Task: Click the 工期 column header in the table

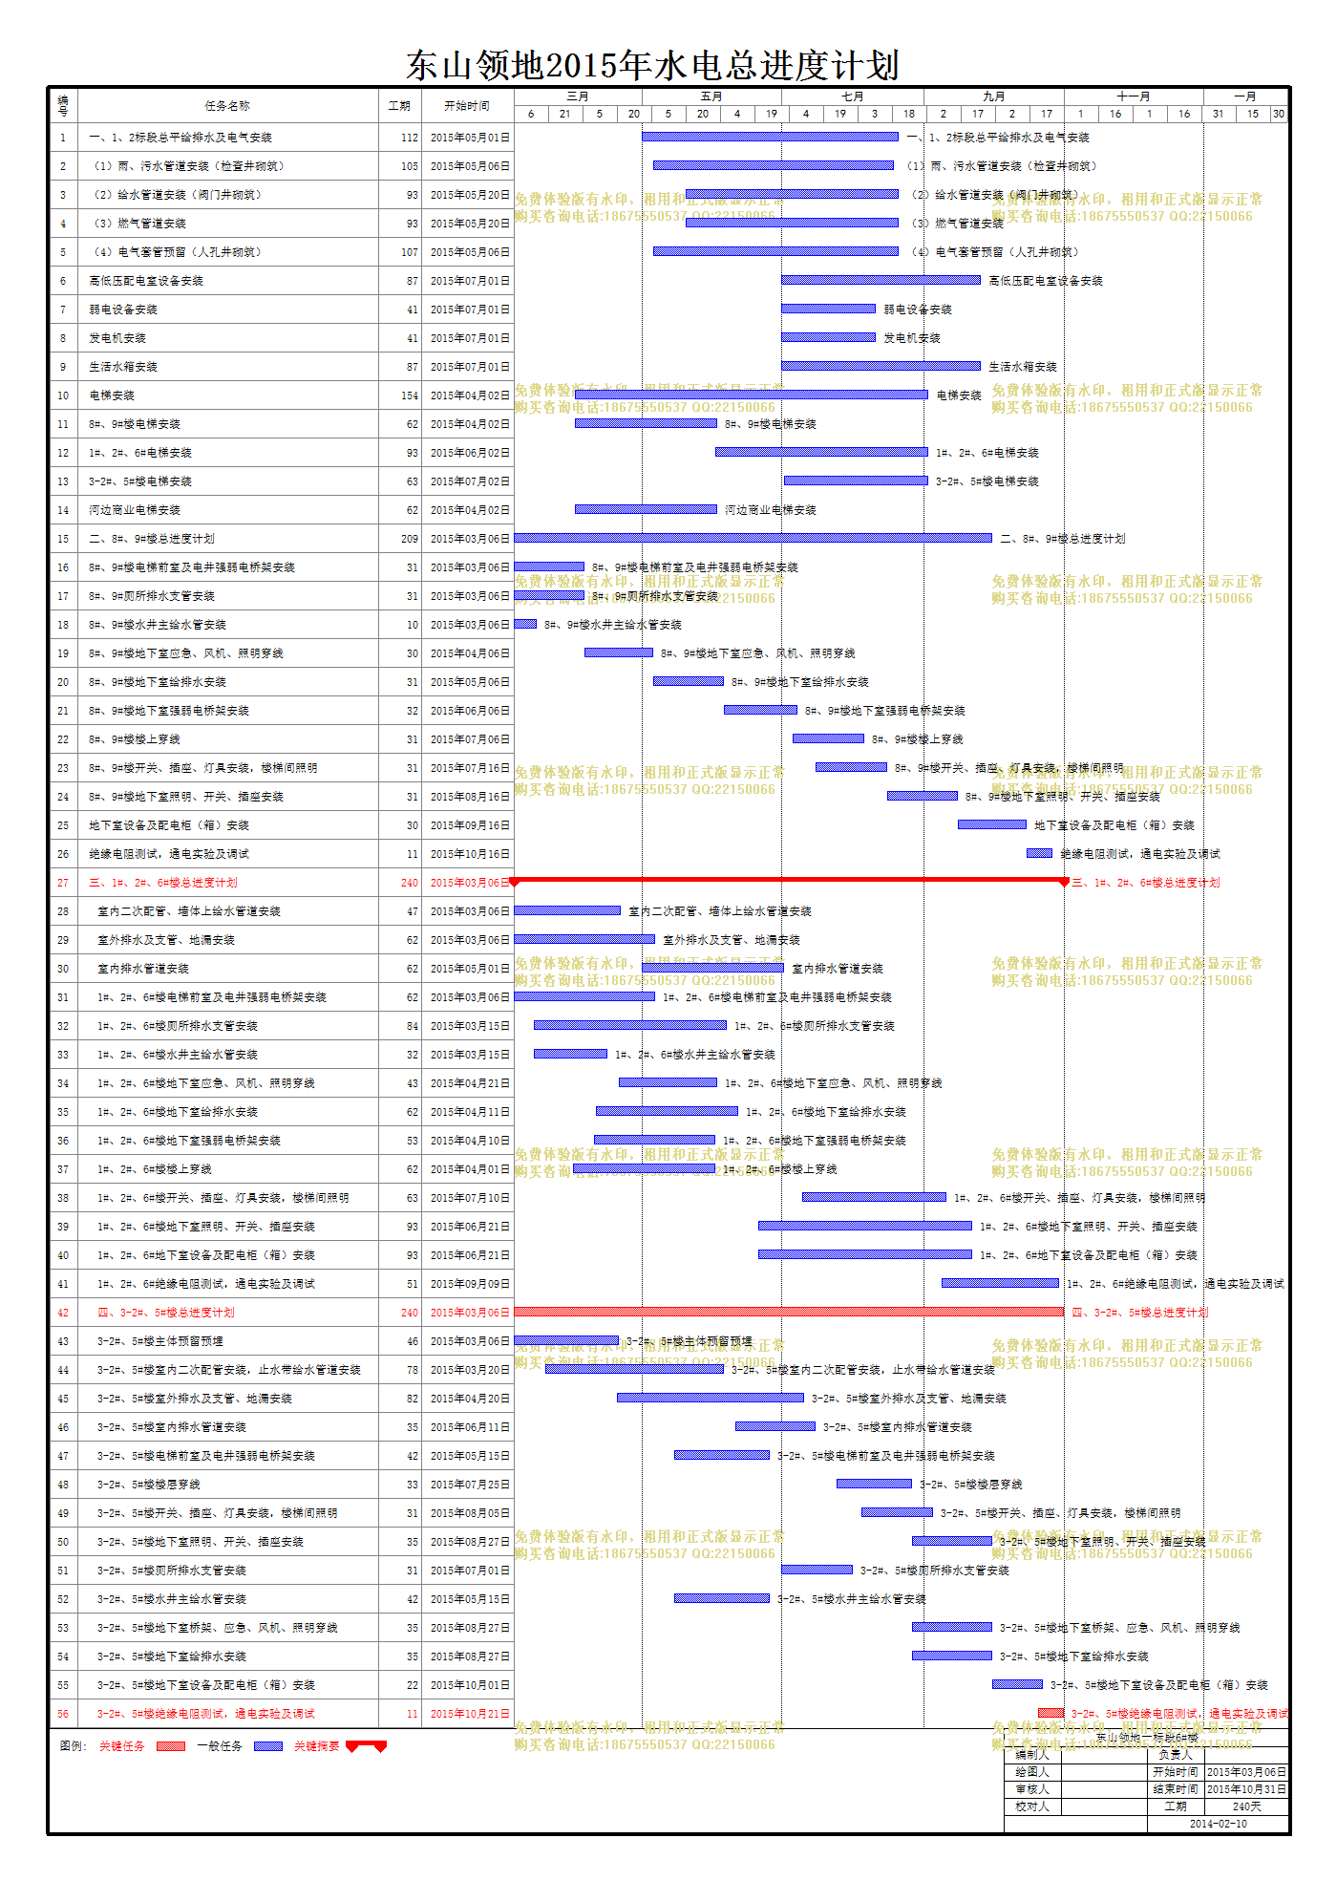Action: coord(399,106)
